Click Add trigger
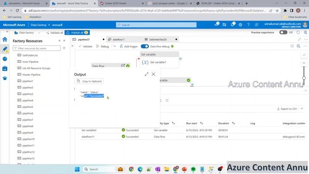The width and height of the screenshot is (309, 174). click(x=129, y=46)
